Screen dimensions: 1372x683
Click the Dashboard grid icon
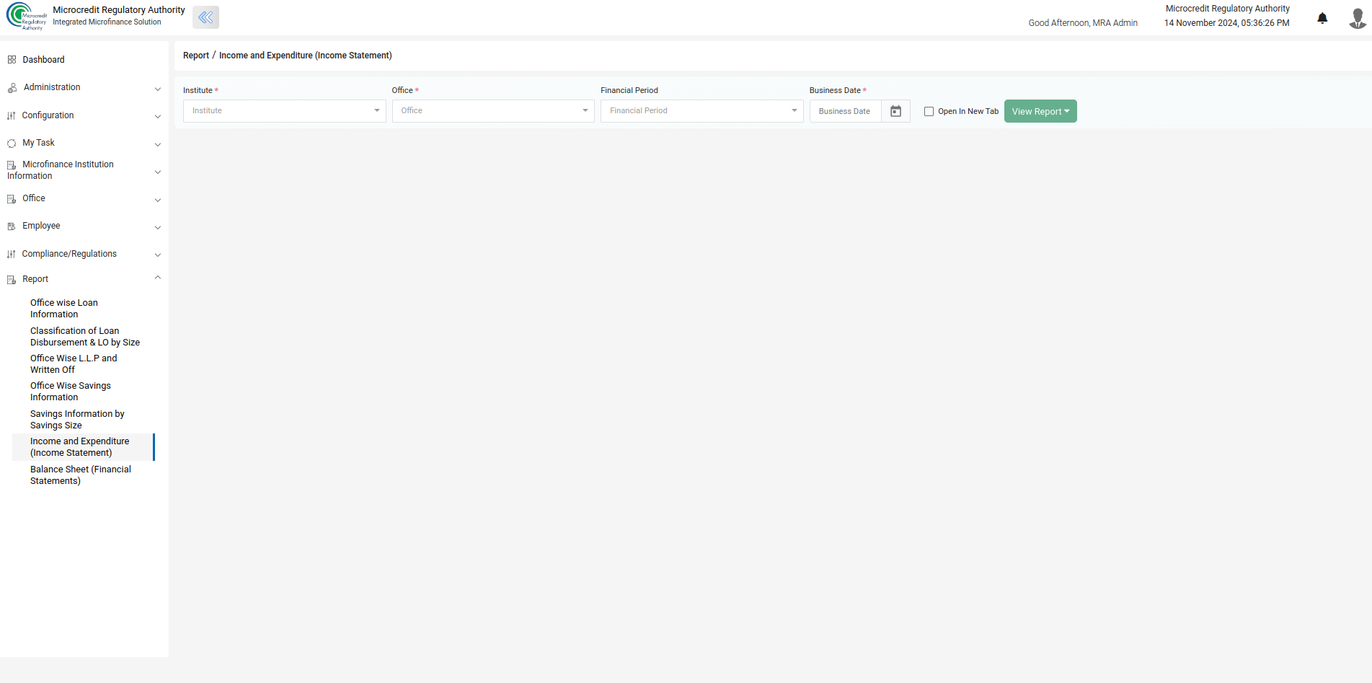click(12, 60)
